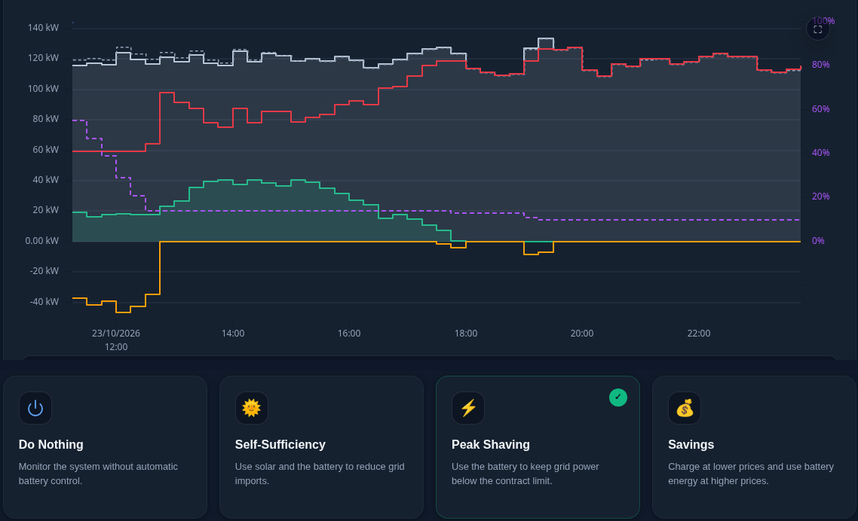Click the 14:00 time axis label
Viewport: 858px width, 521px height.
pyautogui.click(x=233, y=334)
